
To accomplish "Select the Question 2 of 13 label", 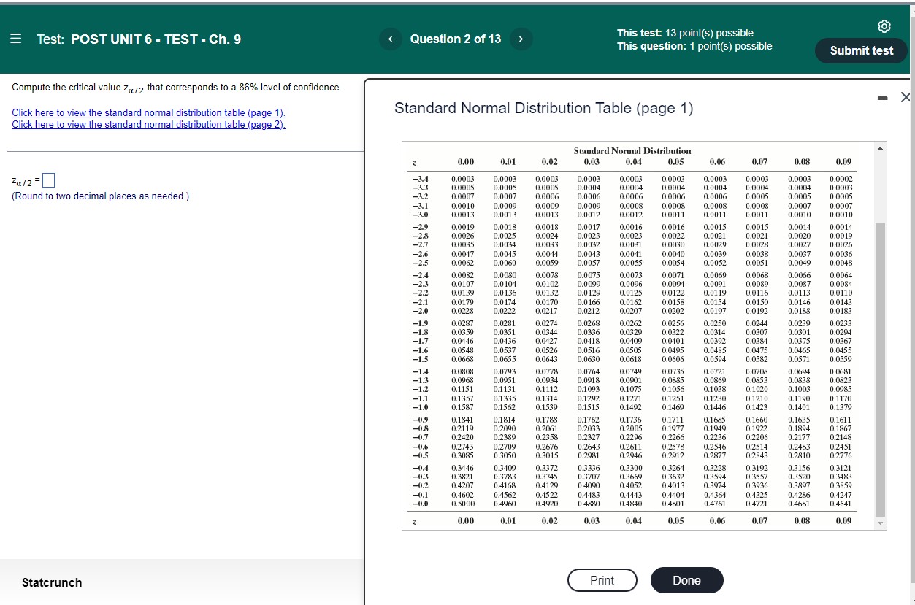I will [456, 39].
